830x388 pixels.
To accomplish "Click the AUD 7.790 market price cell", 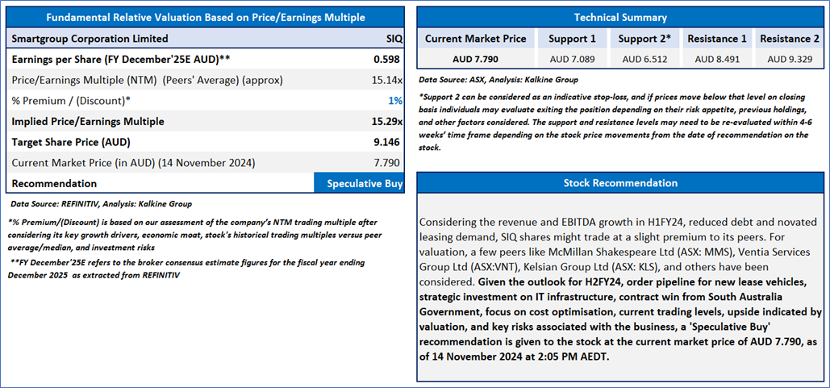I will coord(475,59).
